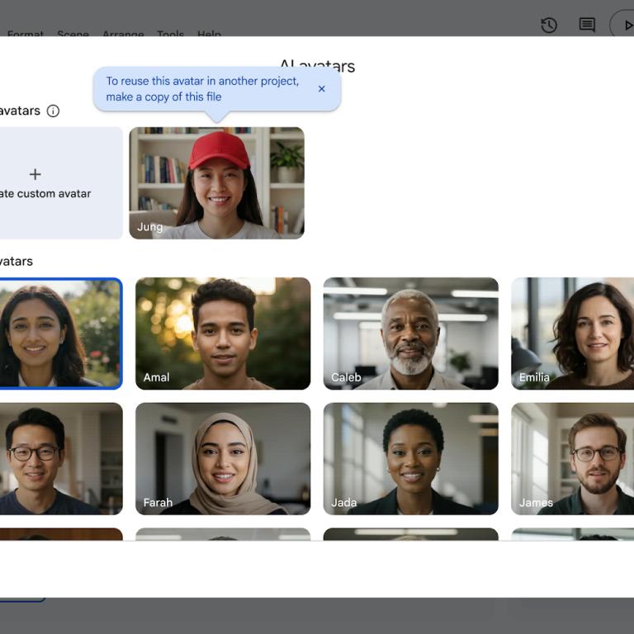
Task: Pick the Caleb avatar
Action: 410,334
